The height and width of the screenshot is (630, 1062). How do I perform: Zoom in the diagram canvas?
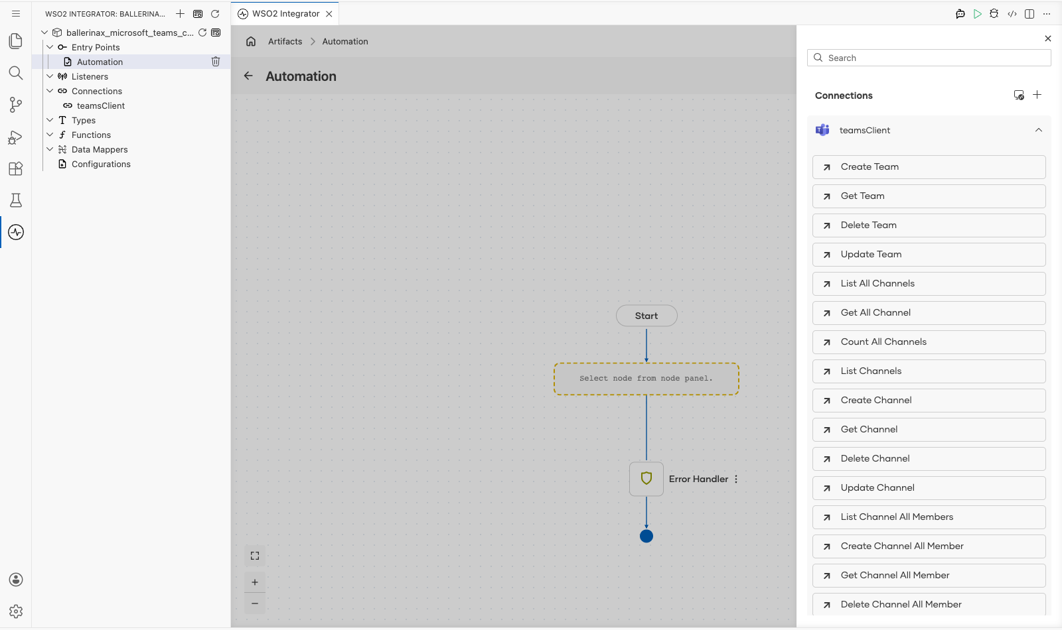255,582
